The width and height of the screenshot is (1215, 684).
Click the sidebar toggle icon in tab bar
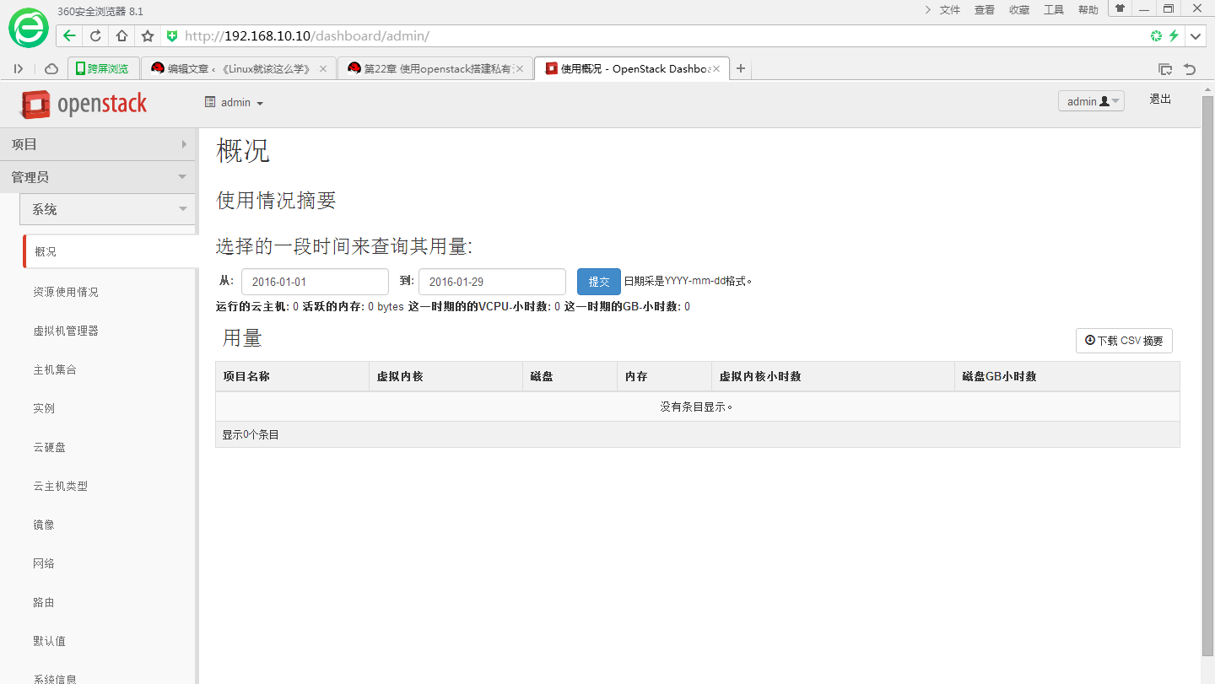pyautogui.click(x=19, y=69)
